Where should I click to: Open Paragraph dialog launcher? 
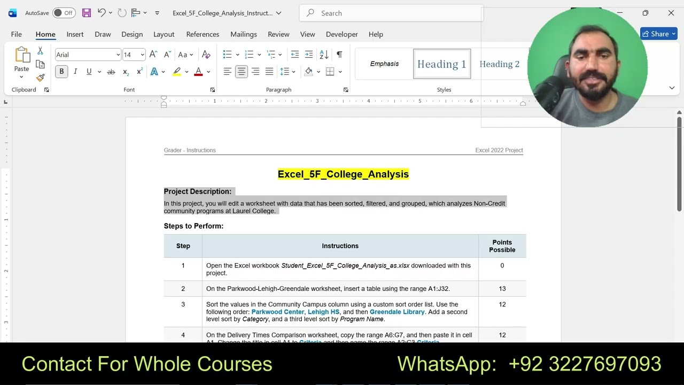(346, 90)
